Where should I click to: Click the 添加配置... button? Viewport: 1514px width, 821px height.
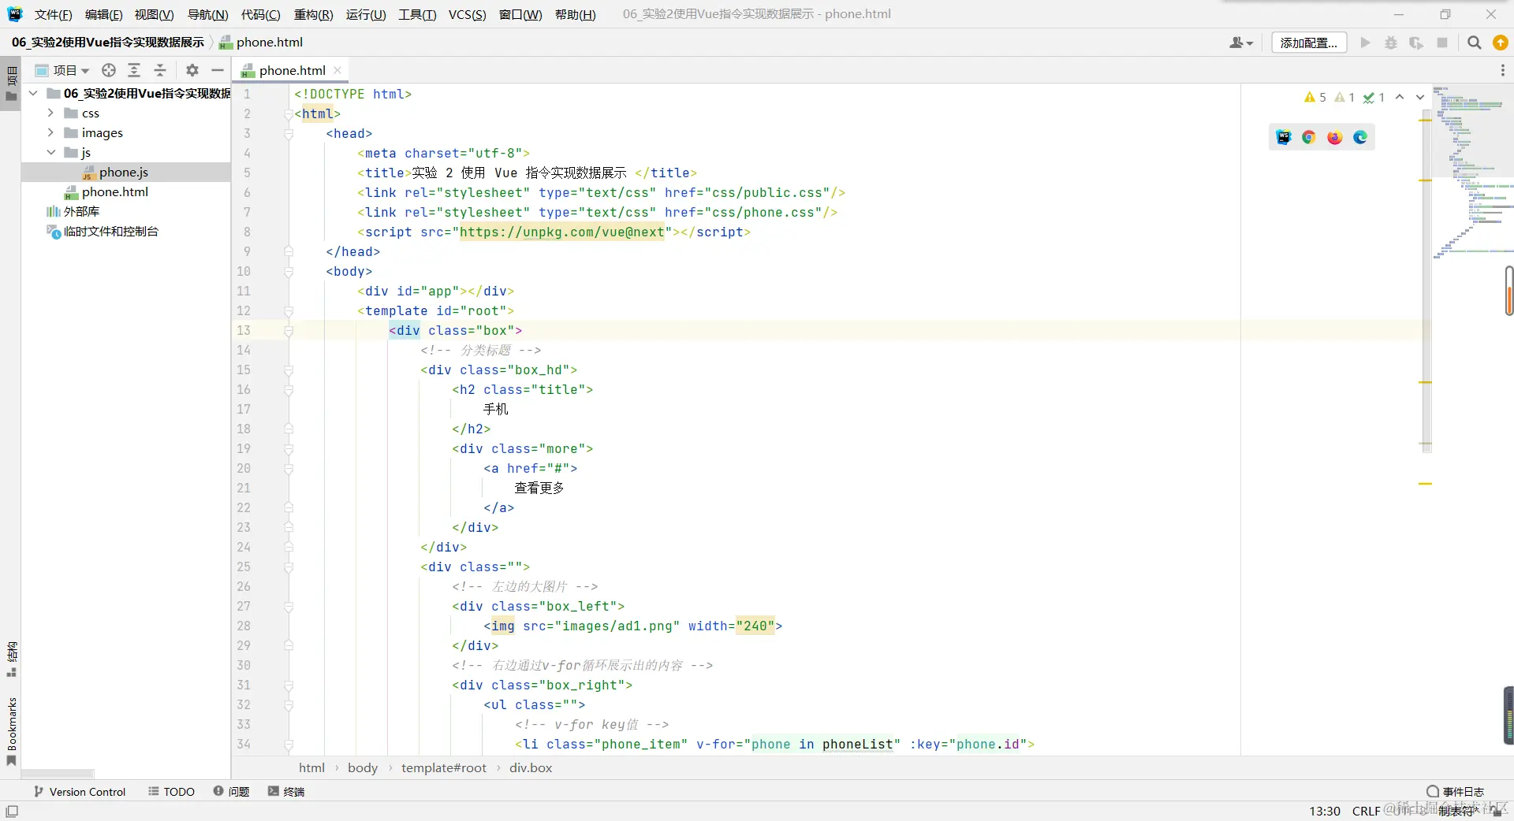[1309, 43]
